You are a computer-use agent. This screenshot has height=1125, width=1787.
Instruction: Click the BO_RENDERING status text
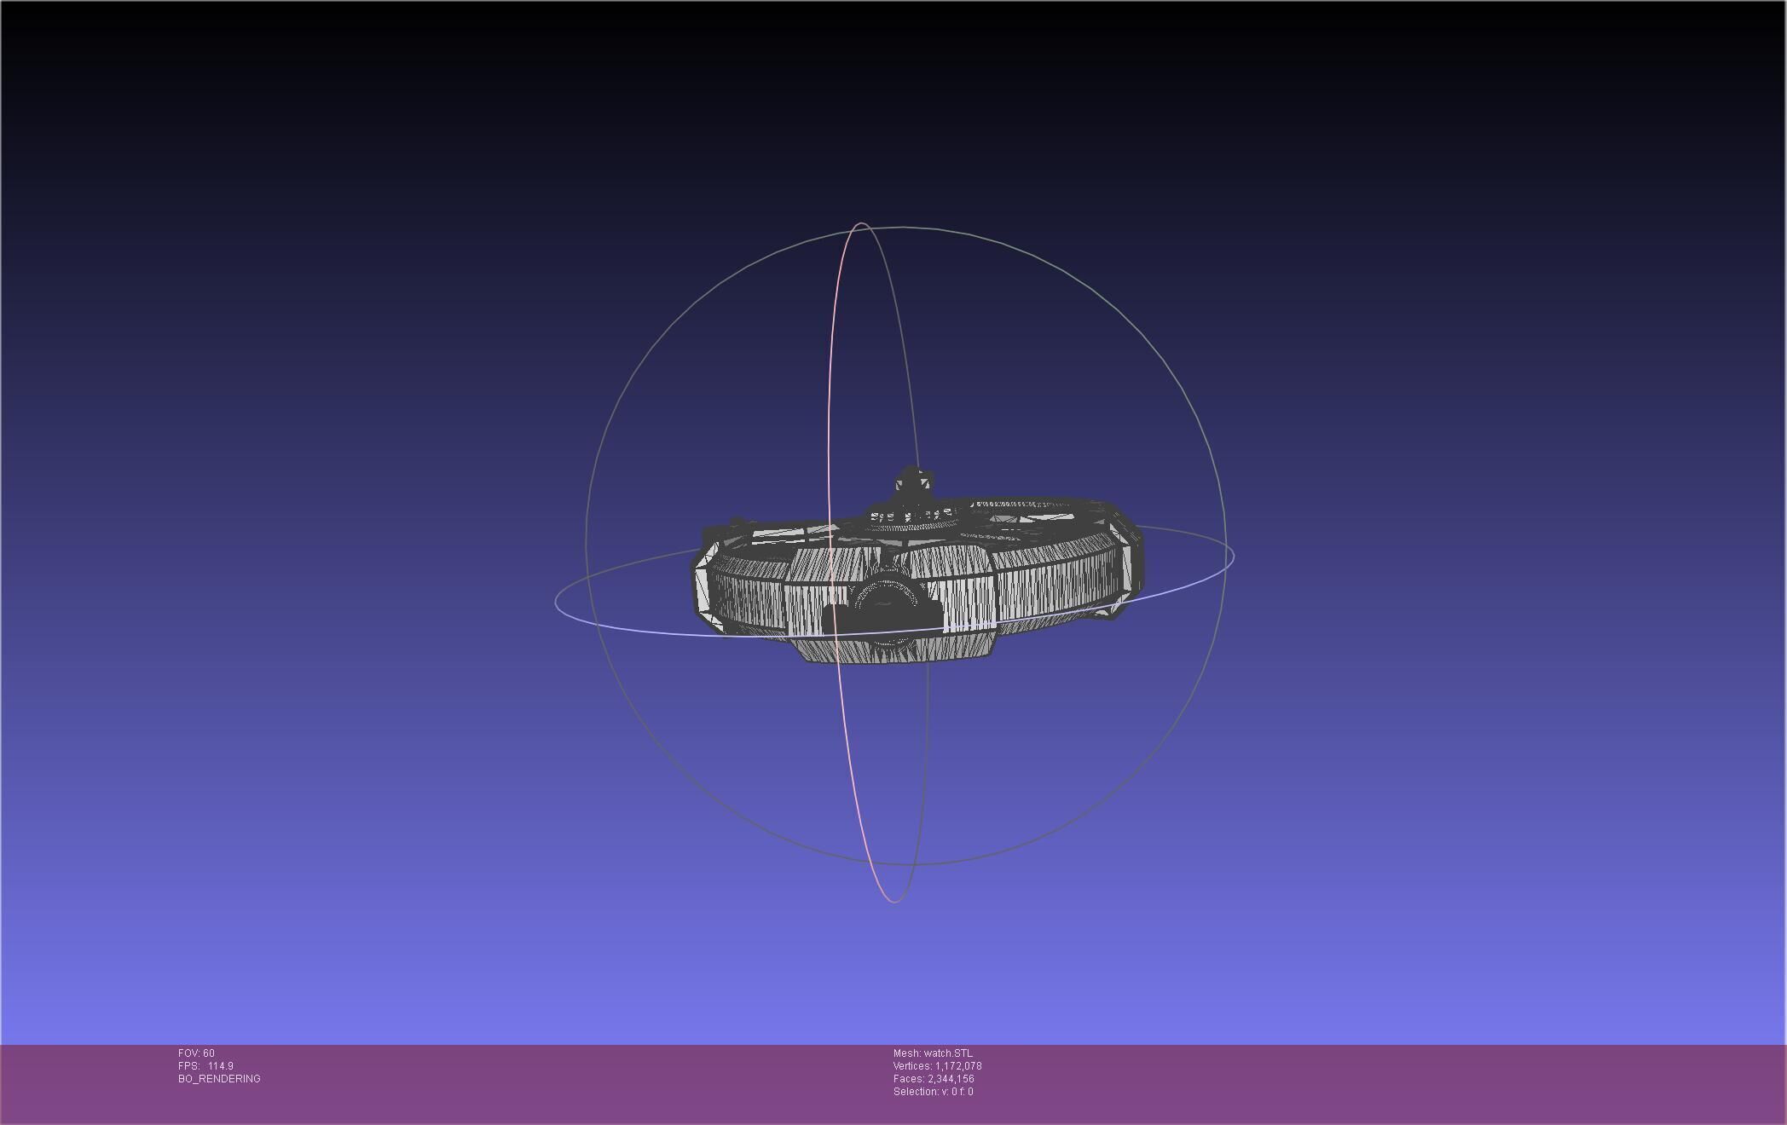219,1079
